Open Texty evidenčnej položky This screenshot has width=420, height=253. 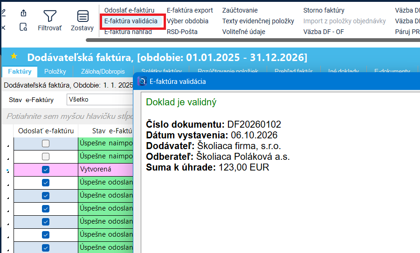pyautogui.click(x=258, y=21)
